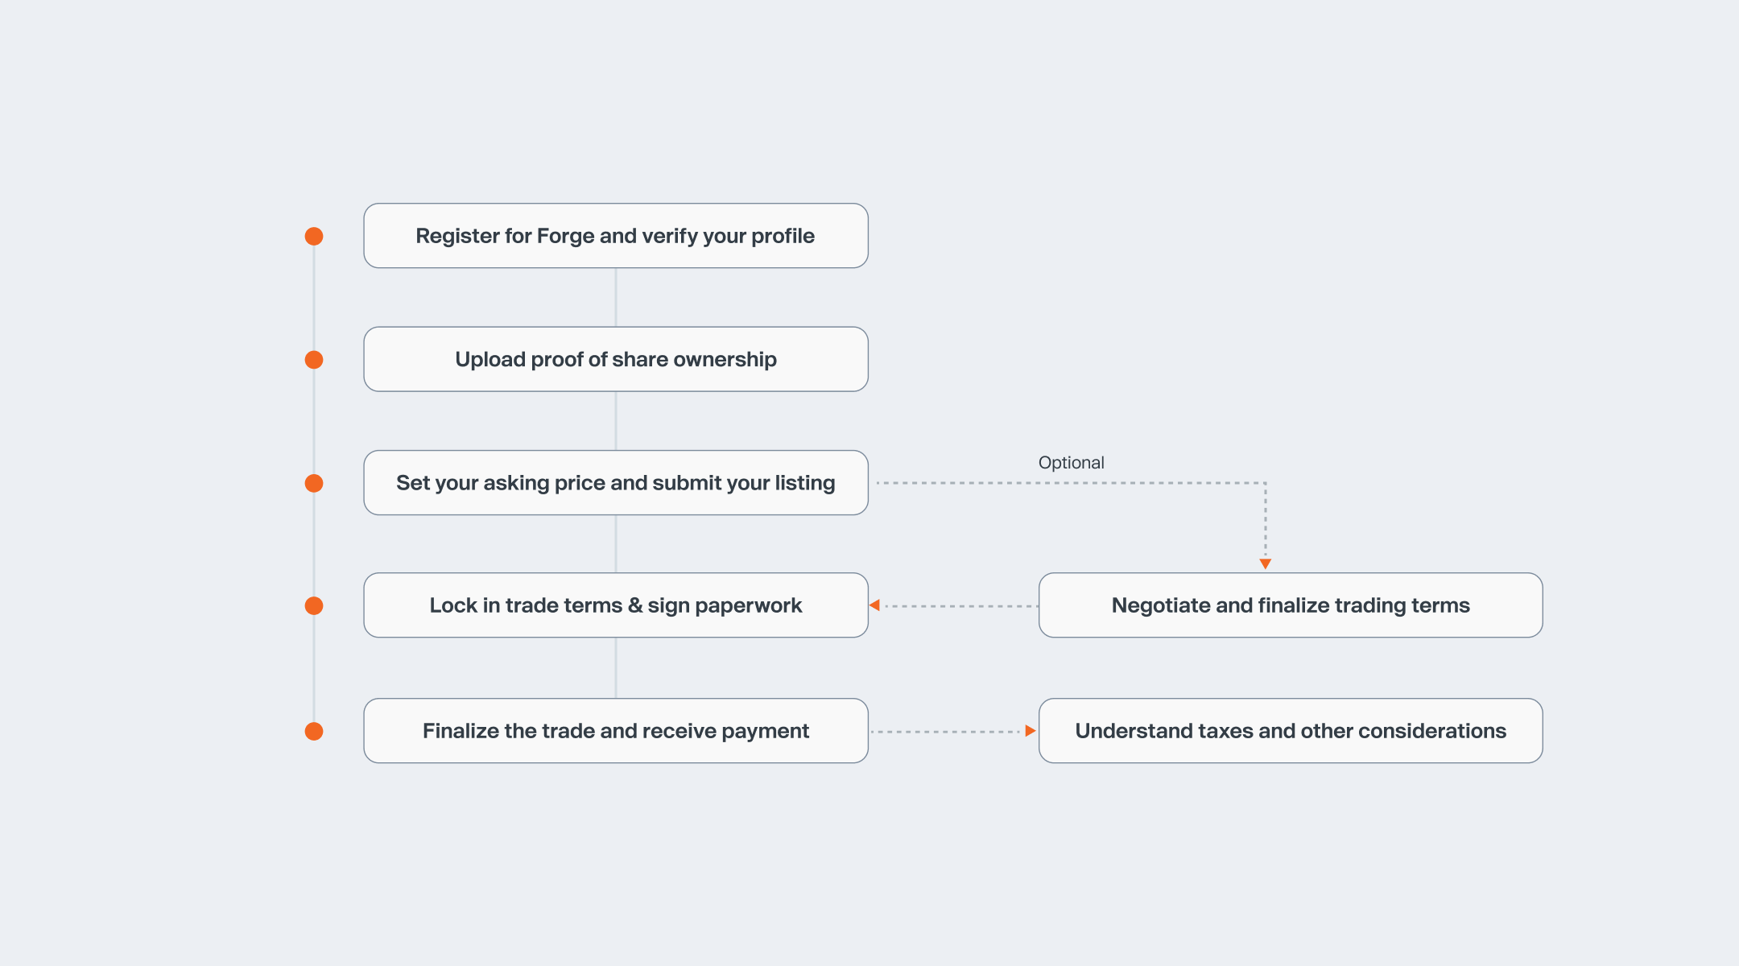Viewport: 1739px width, 966px height.
Task: Open Register for Forge and verify your profile
Action: [x=616, y=236]
